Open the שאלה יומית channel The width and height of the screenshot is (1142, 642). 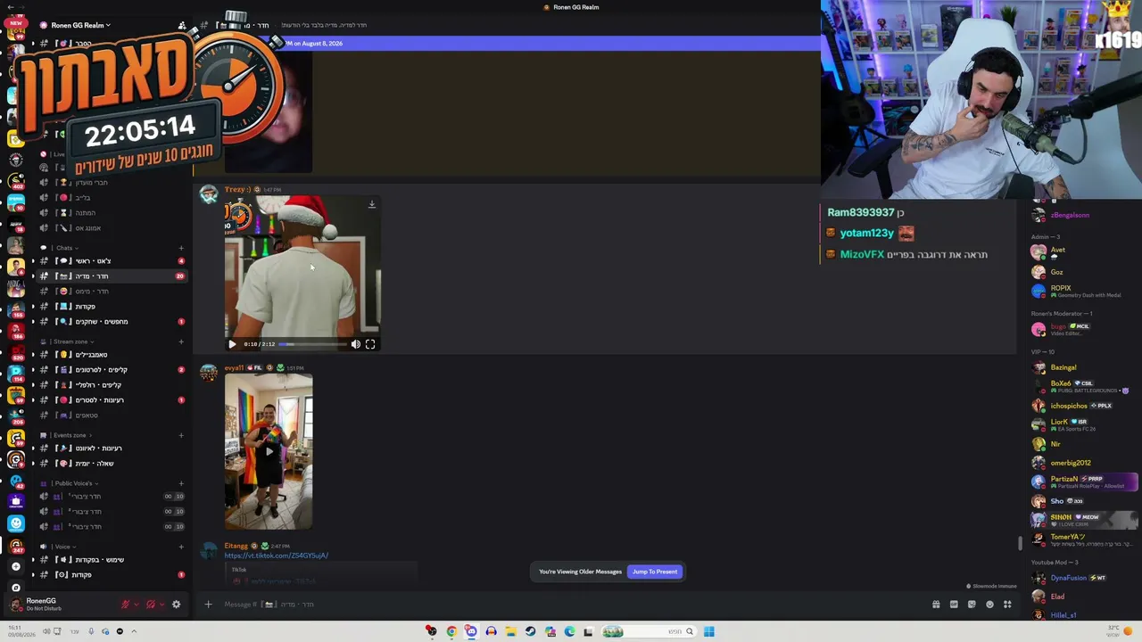[112, 464]
